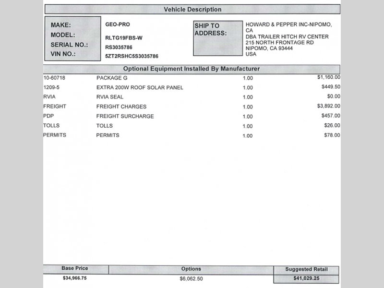Click the GEO-PRO make value
Viewport: 384px width, 288px height.
point(117,24)
